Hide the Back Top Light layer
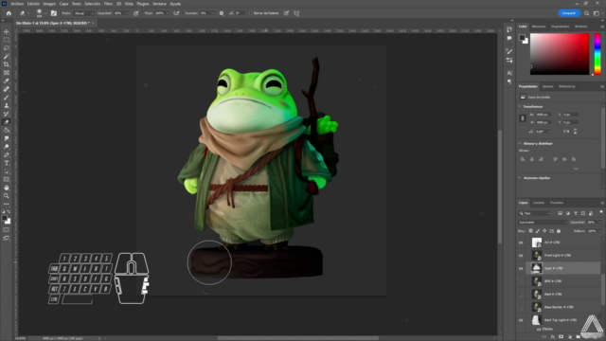Screen dimensions: 606x341 click(x=521, y=320)
